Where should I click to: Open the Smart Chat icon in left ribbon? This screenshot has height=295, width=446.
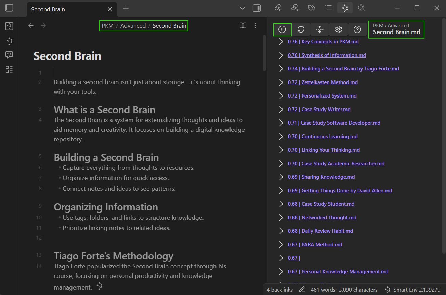(x=9, y=55)
